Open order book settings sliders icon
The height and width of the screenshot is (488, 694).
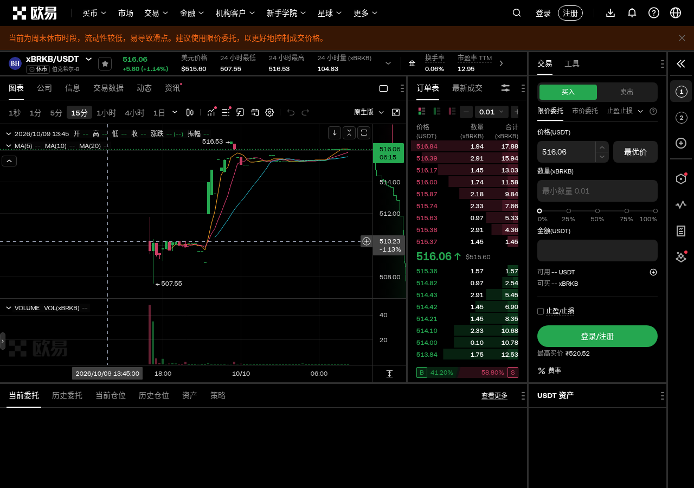(505, 88)
